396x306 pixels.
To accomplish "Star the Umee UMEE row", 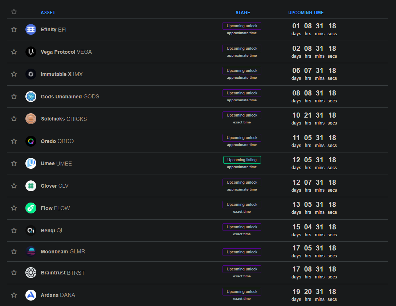I will 14,163.
